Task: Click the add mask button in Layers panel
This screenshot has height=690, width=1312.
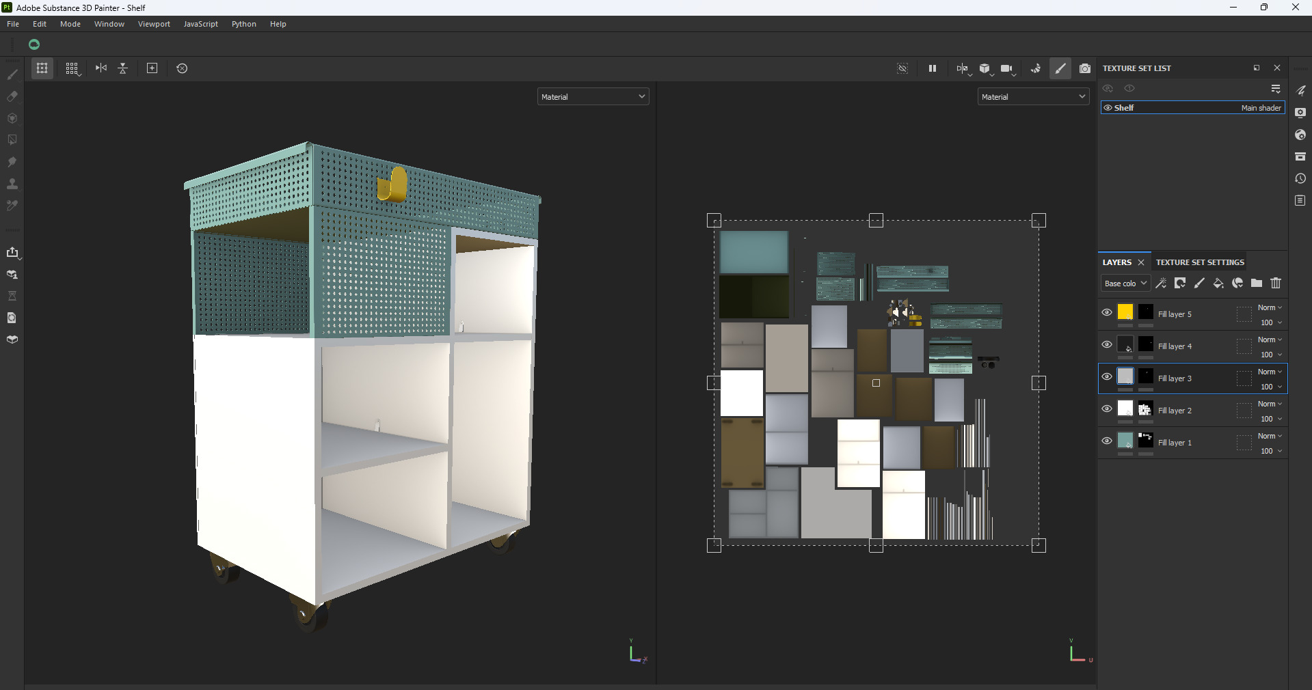Action: (x=1180, y=284)
